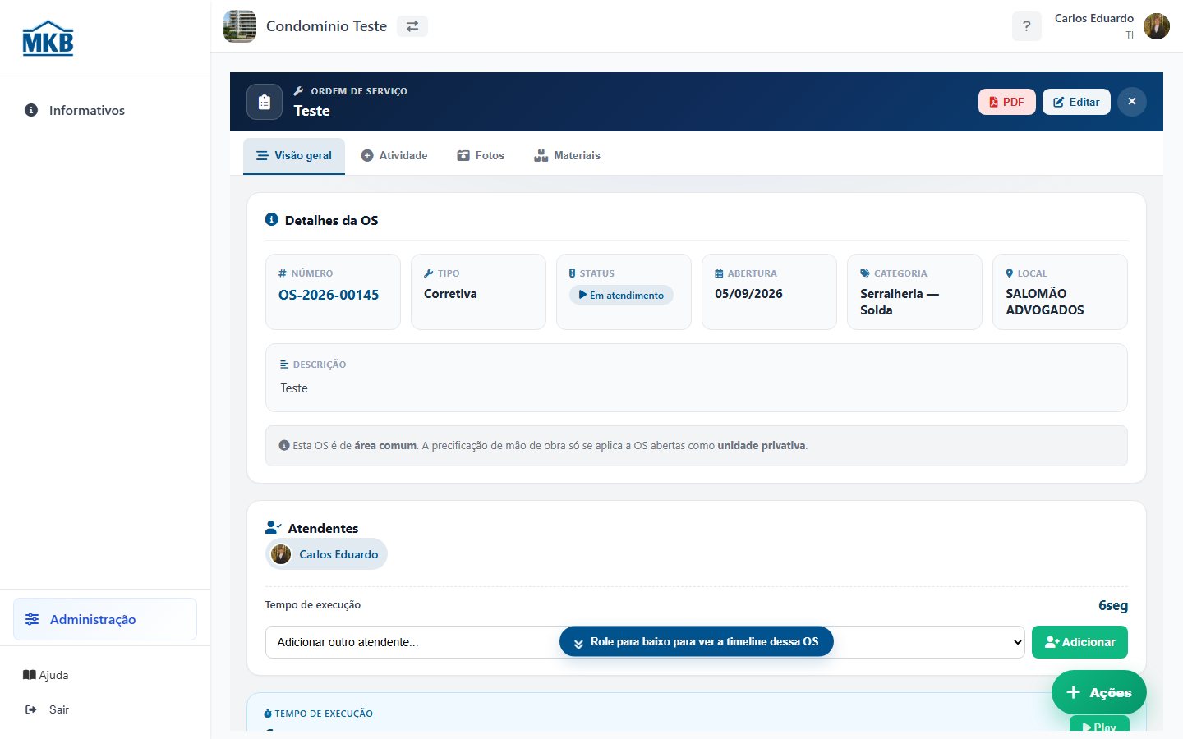This screenshot has height=739, width=1183.
Task: Click the stopwatch icon by TEMPO DE EXECUÇÃO
Action: (x=268, y=714)
